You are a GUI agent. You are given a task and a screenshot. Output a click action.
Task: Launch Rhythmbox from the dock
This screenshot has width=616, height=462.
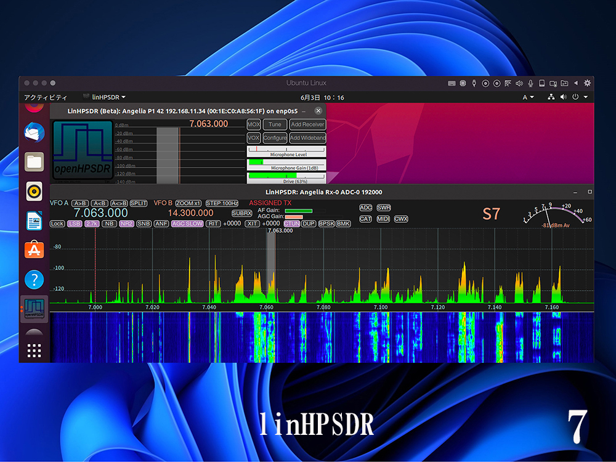click(x=34, y=192)
